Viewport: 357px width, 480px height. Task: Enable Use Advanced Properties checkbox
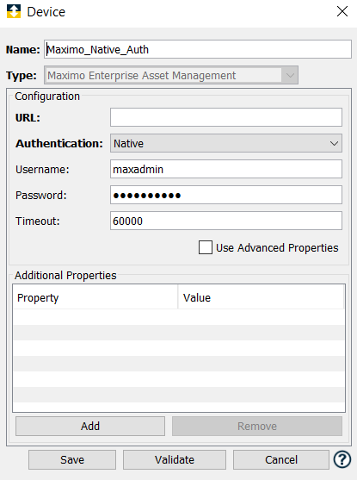pyautogui.click(x=206, y=247)
